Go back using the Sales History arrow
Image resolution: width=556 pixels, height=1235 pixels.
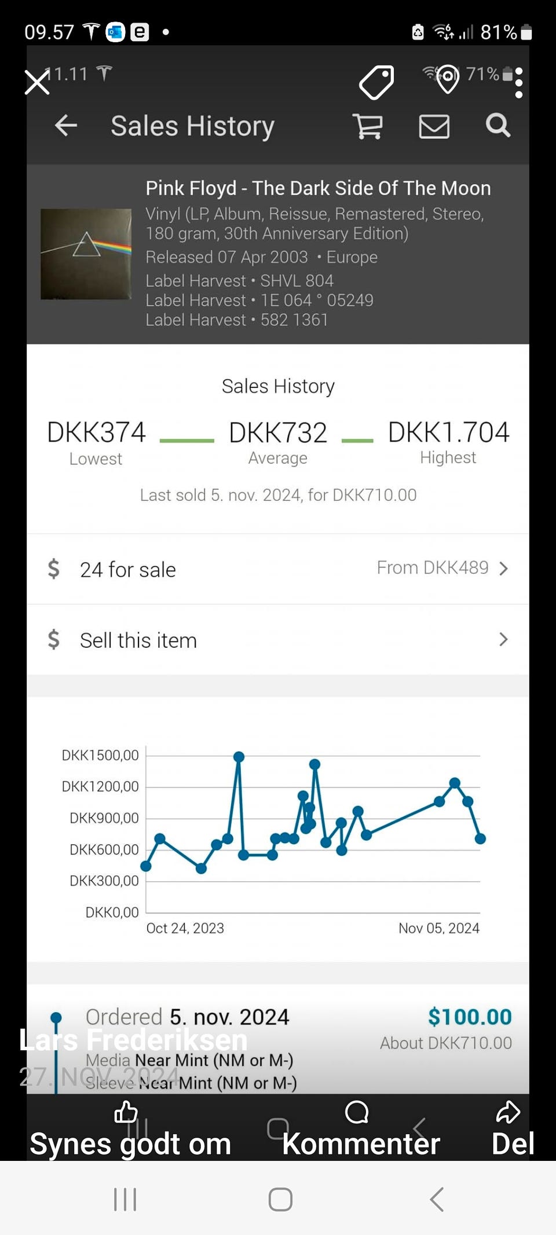click(x=66, y=126)
